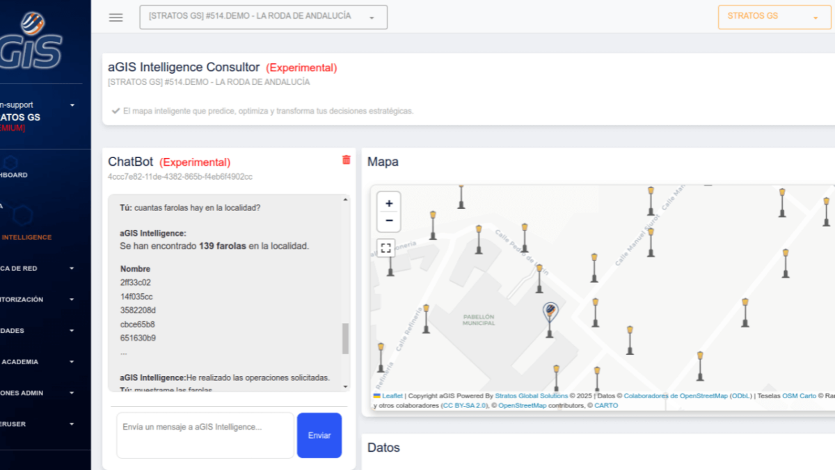Viewport: 835px width, 470px height.
Task: Click the farola name cbce65b8
Action: pos(137,324)
